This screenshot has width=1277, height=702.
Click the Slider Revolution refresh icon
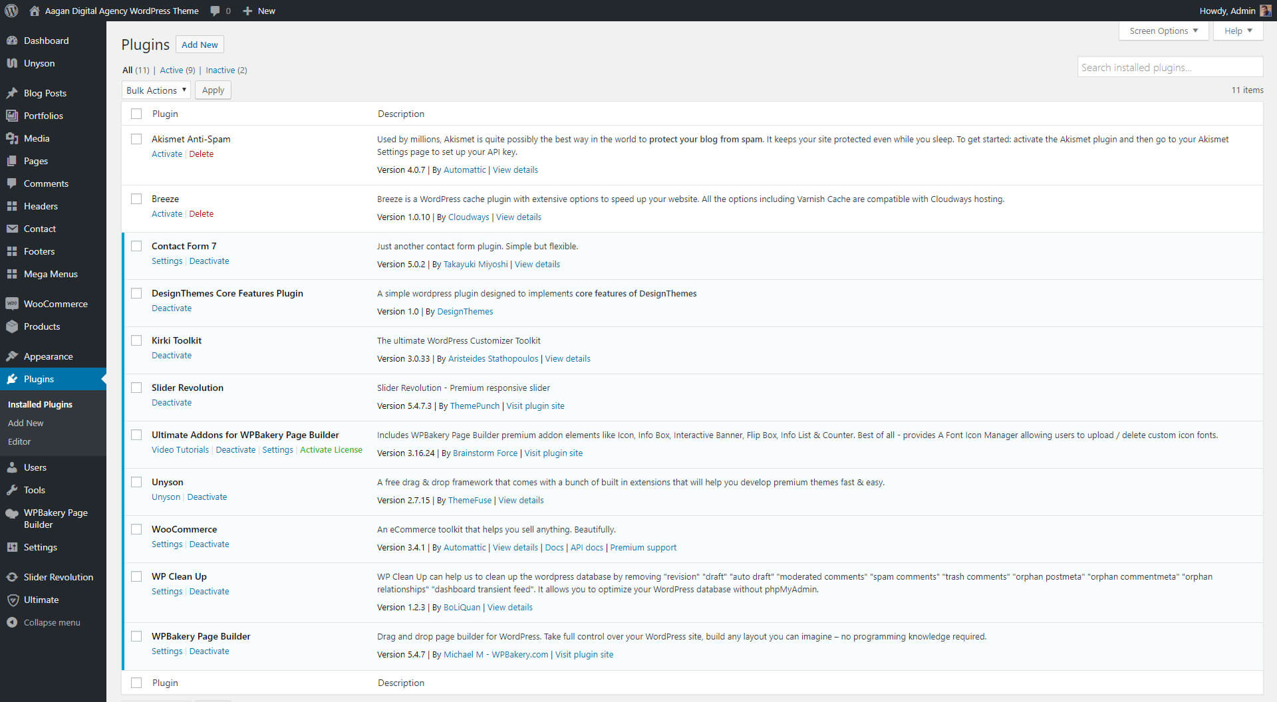[12, 577]
